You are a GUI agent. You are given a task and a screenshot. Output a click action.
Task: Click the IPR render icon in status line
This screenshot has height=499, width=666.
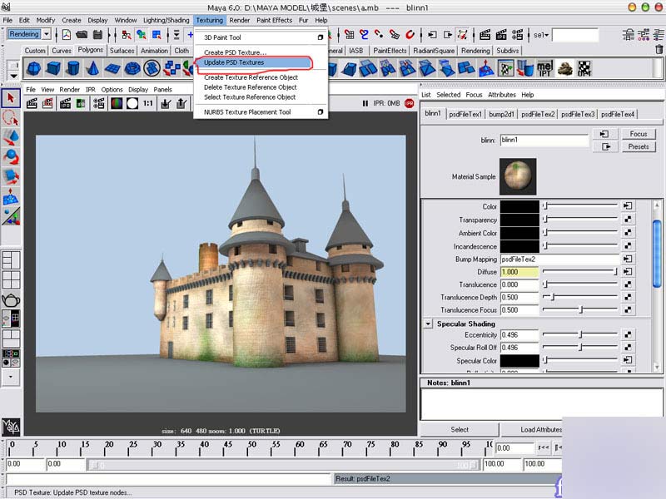click(x=501, y=35)
